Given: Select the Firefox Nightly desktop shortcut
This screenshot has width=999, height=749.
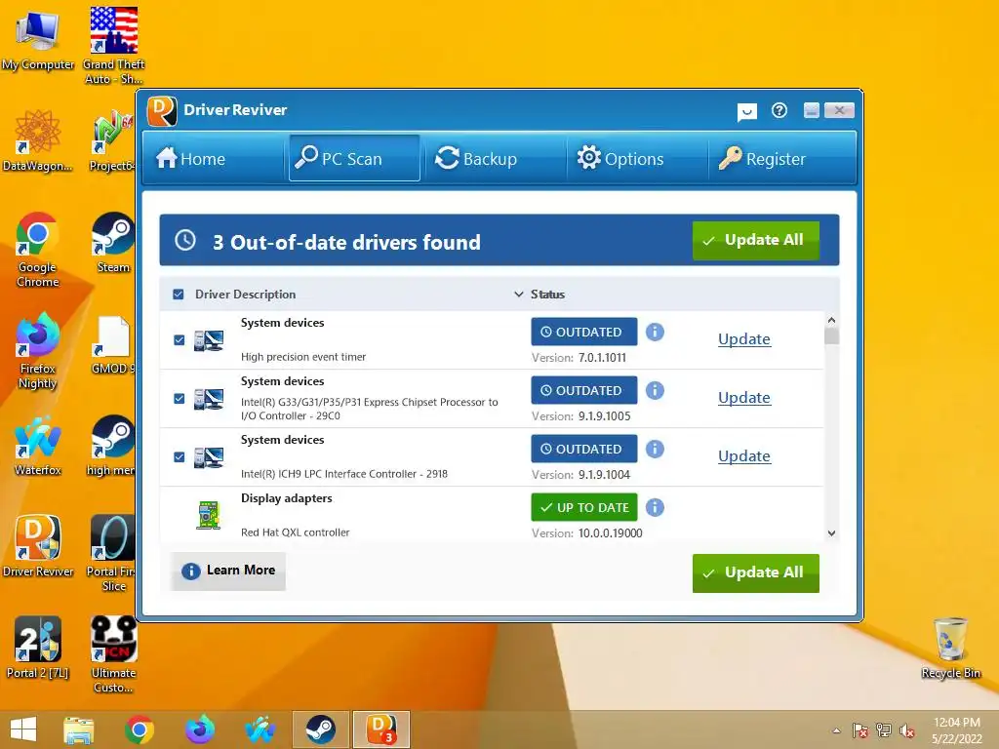Looking at the screenshot, I should [x=38, y=351].
